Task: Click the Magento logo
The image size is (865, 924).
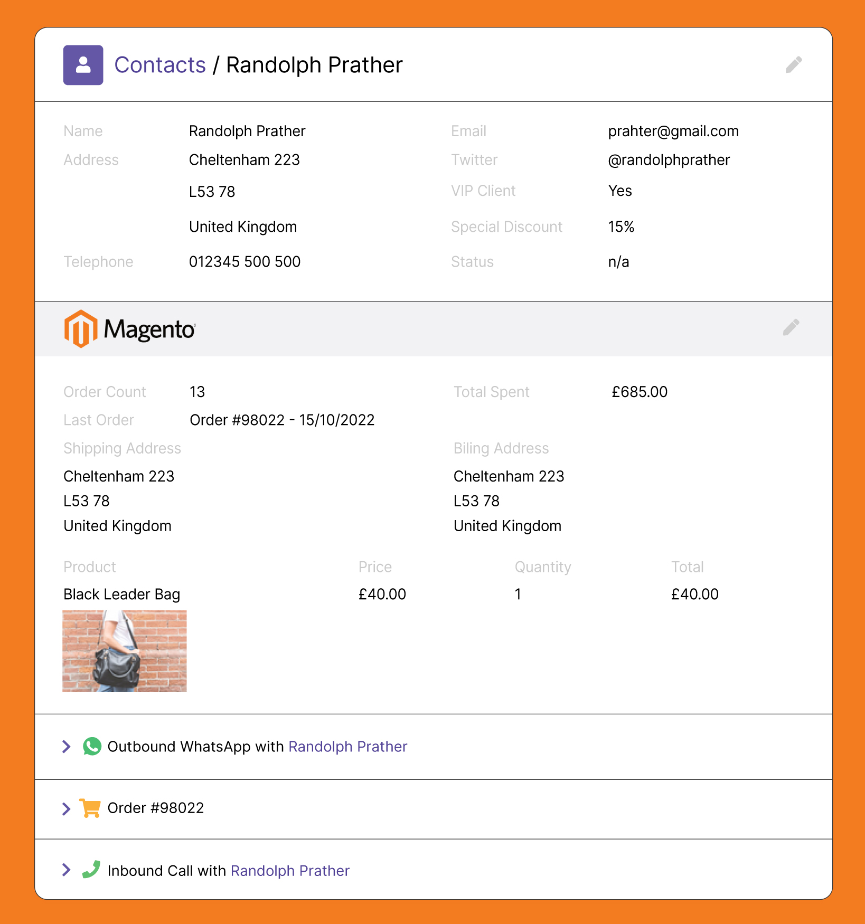Action: 130,329
